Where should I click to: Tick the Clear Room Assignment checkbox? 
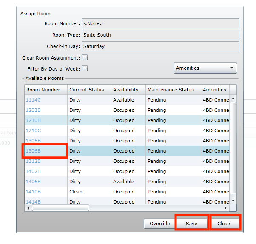coord(85,58)
